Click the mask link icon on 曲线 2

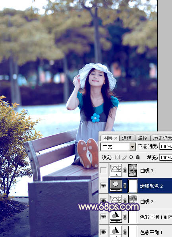point(125,201)
